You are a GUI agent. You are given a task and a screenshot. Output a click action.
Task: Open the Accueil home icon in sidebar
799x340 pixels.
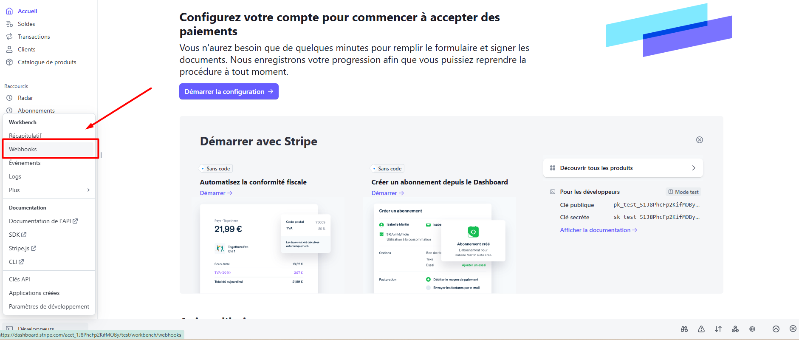[9, 11]
